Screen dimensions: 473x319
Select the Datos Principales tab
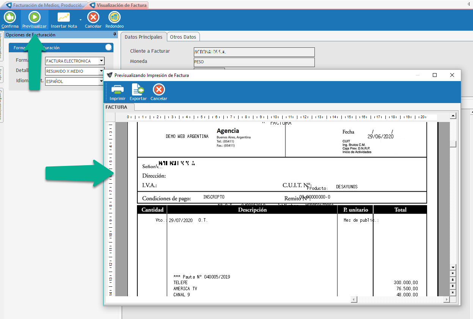tap(143, 37)
